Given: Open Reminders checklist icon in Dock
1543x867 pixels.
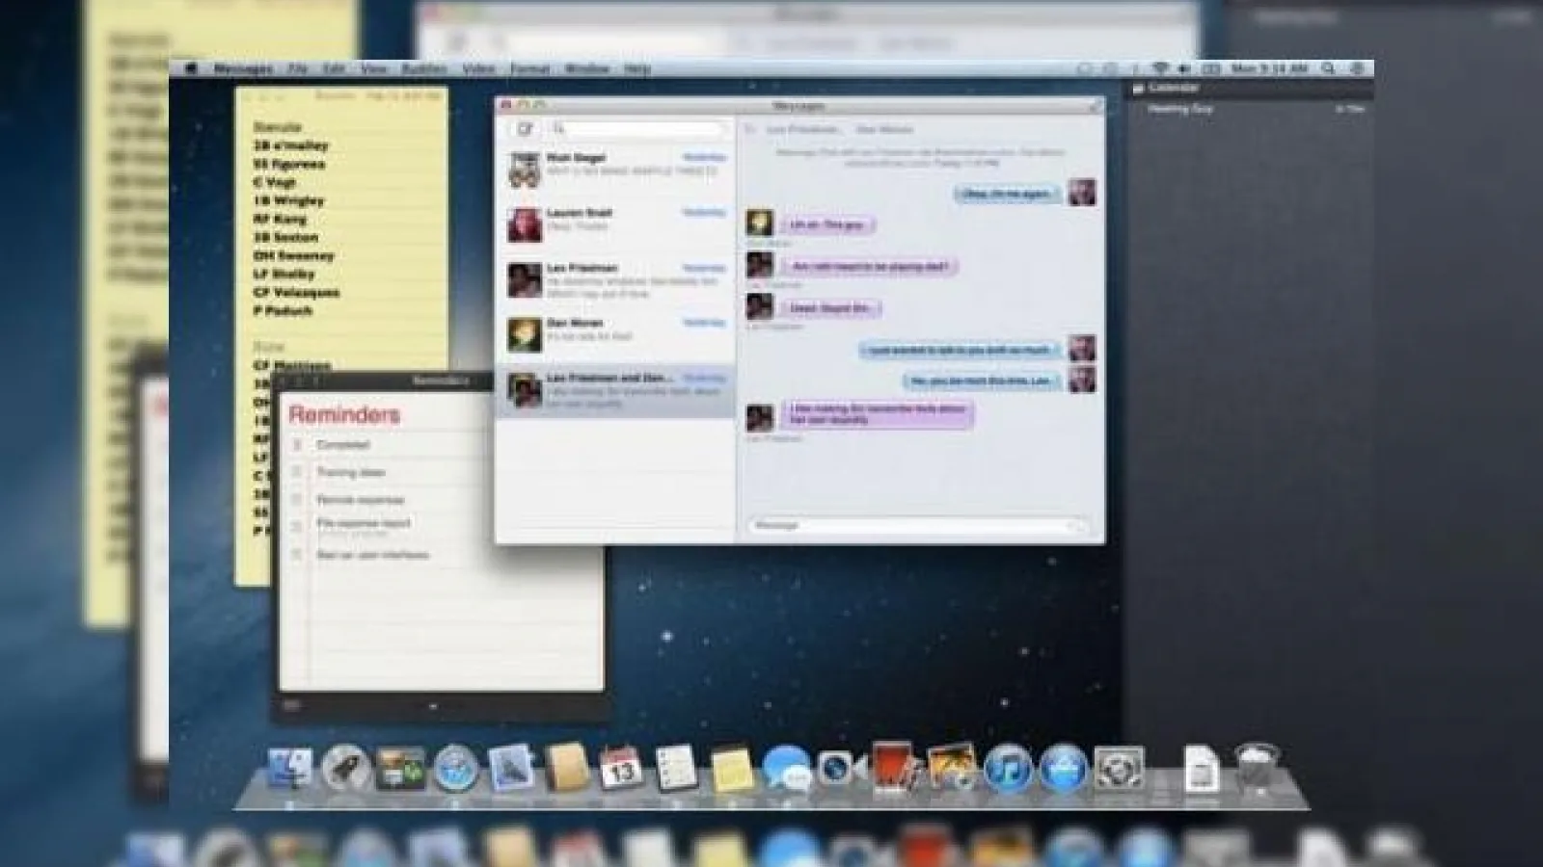Looking at the screenshot, I should point(676,769).
